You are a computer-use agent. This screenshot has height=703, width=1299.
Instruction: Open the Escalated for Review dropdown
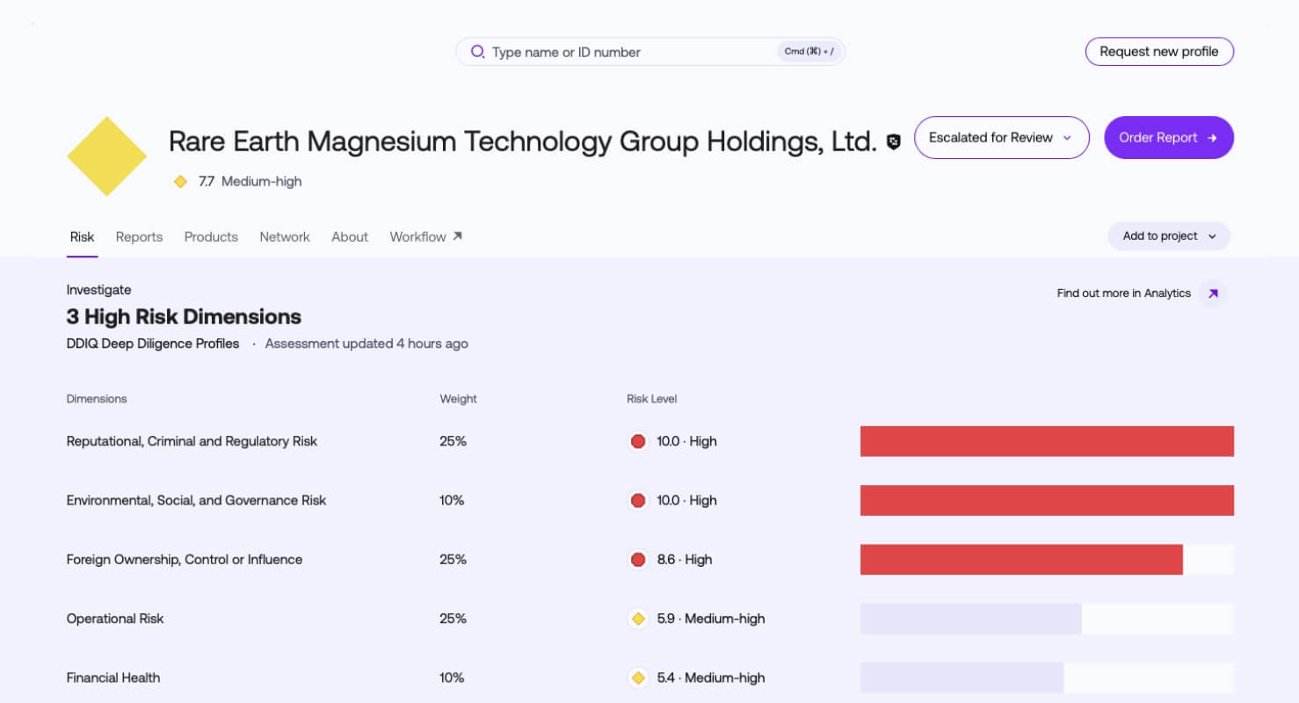click(x=1002, y=138)
